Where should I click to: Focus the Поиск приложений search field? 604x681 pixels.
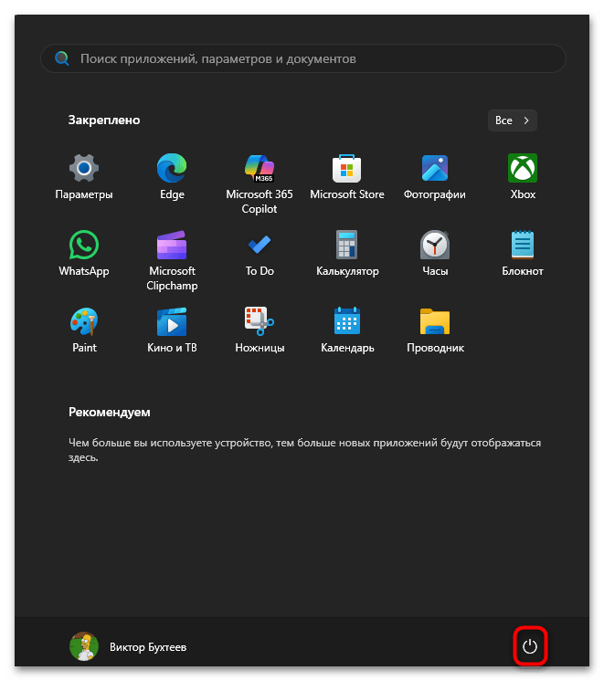303,58
